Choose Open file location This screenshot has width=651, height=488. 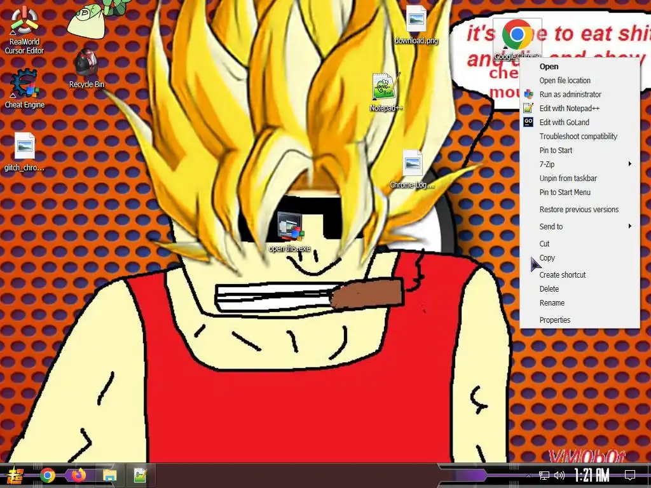tap(580, 81)
